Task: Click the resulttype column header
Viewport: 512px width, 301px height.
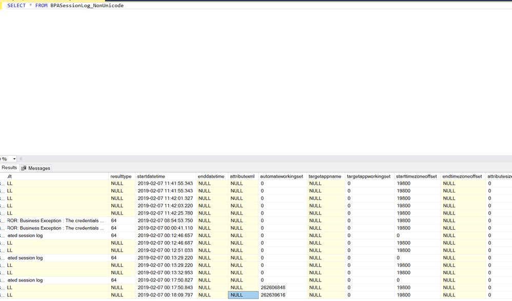Action: point(121,176)
